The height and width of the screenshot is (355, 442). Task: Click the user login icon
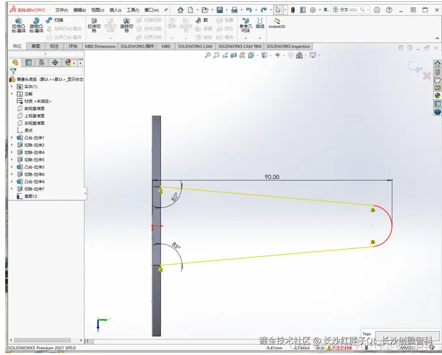377,10
